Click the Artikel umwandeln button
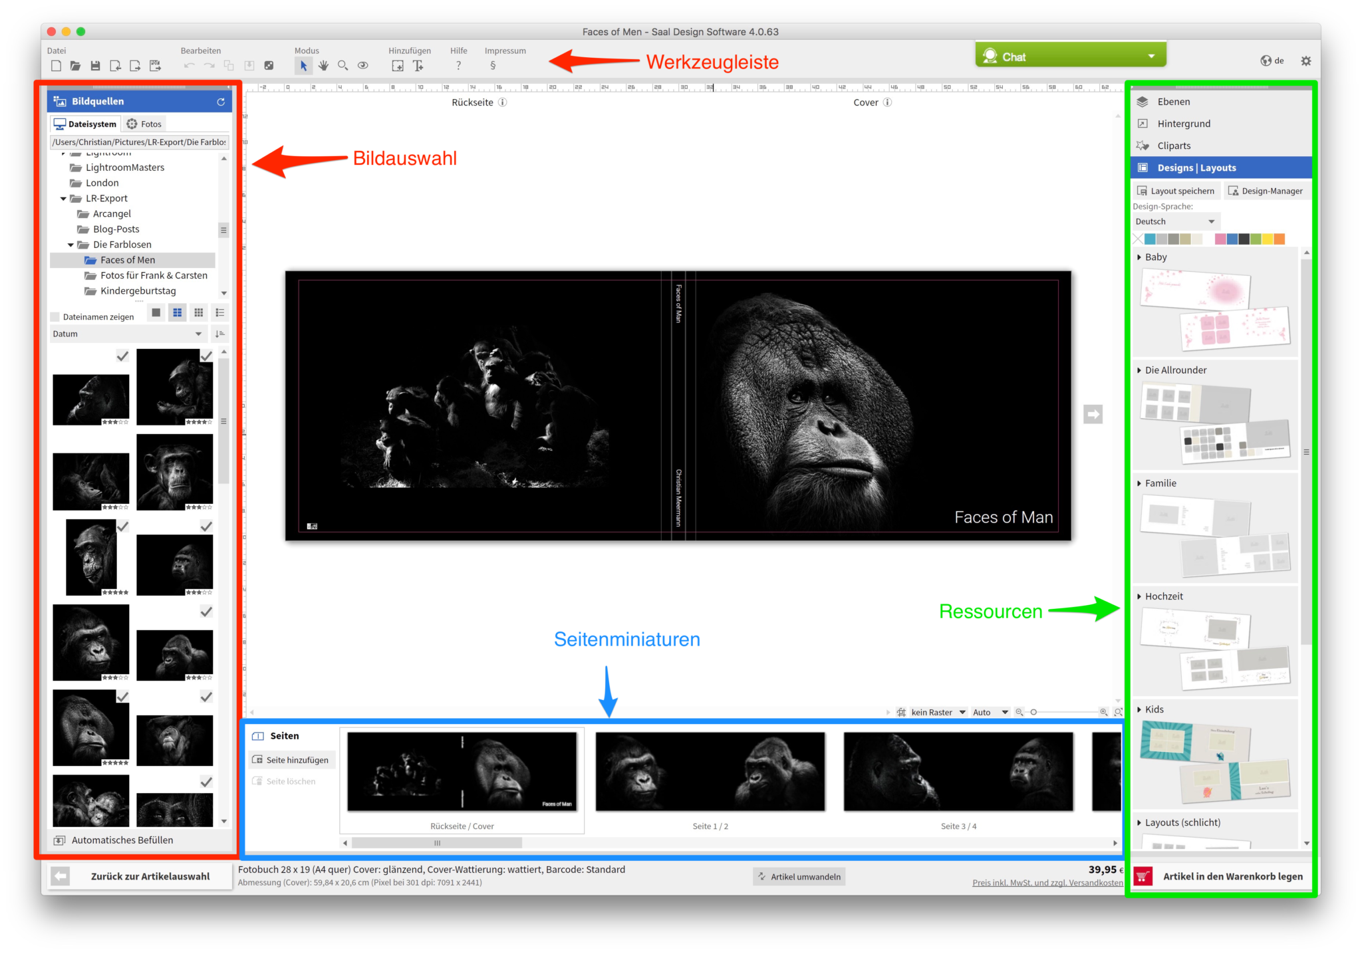The height and width of the screenshot is (954, 1362). [x=799, y=876]
